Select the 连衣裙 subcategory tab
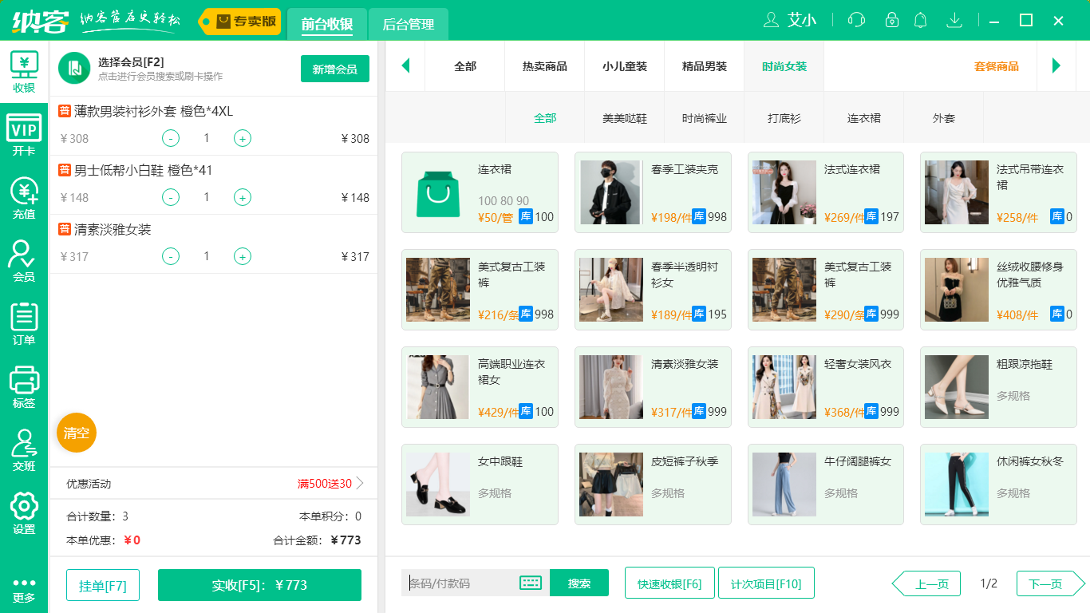Viewport: 1090px width, 613px height. (x=863, y=117)
